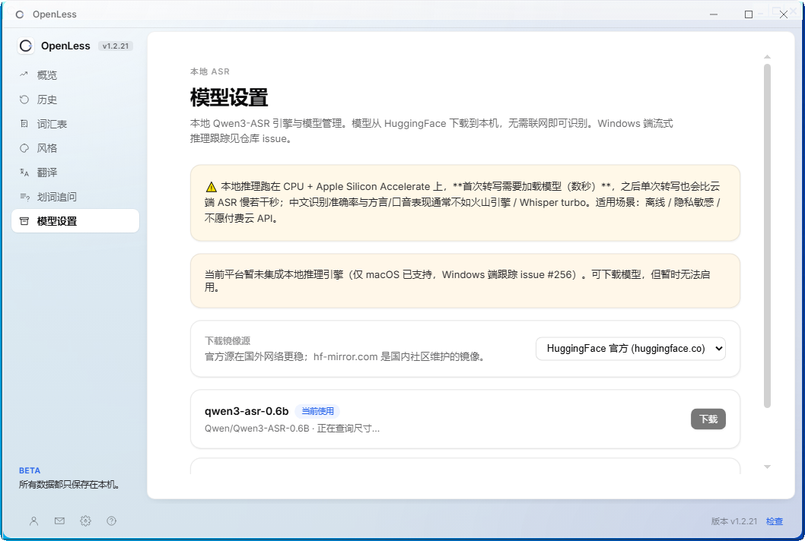Click the Qwen/Qwen3-ASR-0.6B repository text
Screen dimensions: 805x541
click(x=256, y=429)
